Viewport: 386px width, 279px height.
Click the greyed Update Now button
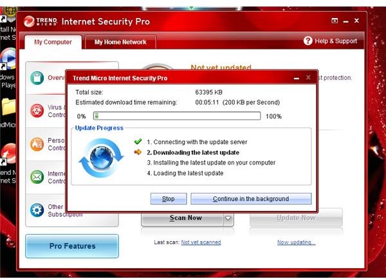(x=296, y=218)
